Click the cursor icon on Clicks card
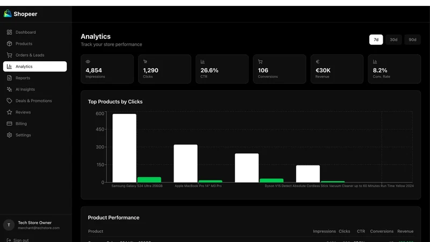 [x=145, y=62]
